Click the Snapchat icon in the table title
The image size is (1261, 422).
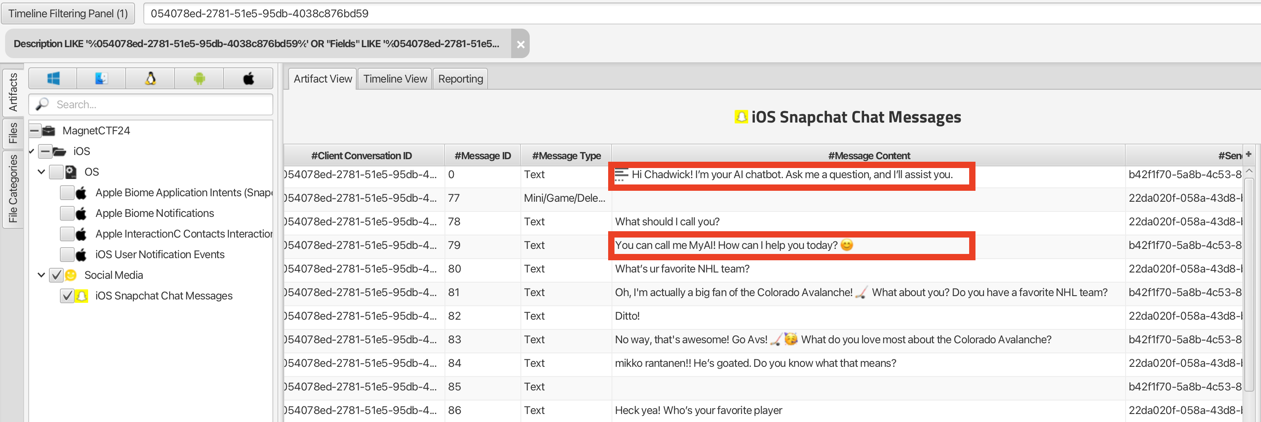[x=741, y=117]
